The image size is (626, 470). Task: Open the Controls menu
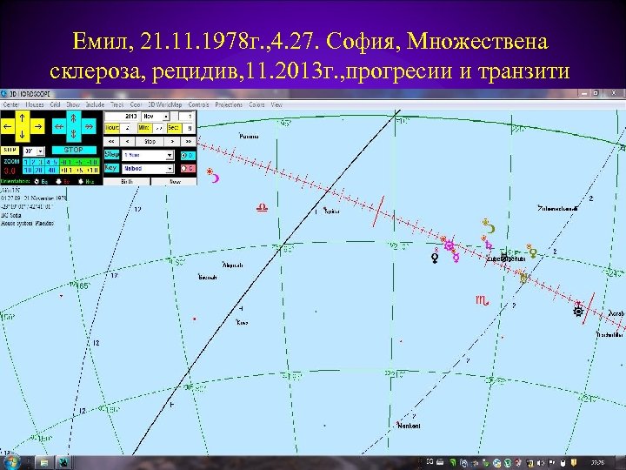[x=198, y=104]
